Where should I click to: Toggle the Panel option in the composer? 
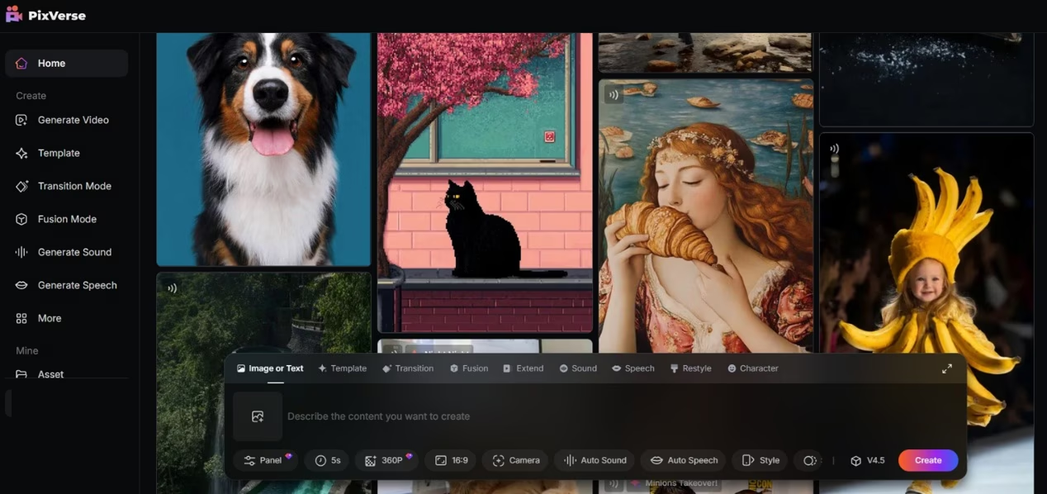coord(265,460)
